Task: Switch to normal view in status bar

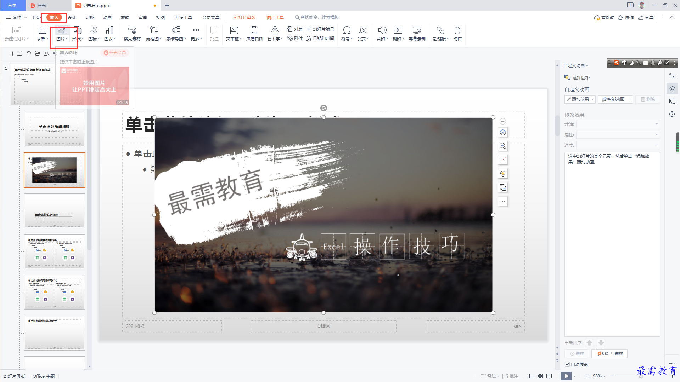Action: click(530, 376)
